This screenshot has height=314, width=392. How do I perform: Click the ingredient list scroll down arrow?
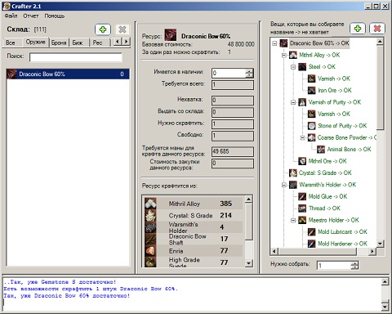point(248,263)
